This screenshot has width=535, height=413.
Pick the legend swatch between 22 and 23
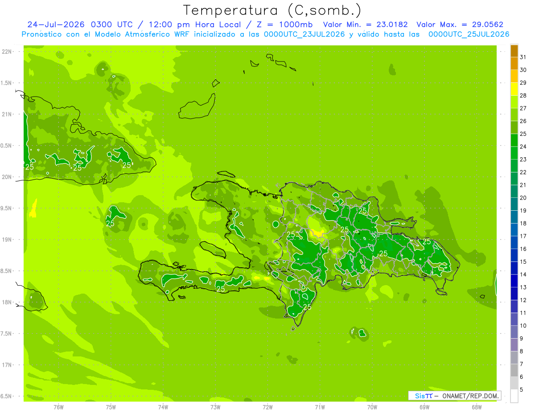[x=514, y=166]
